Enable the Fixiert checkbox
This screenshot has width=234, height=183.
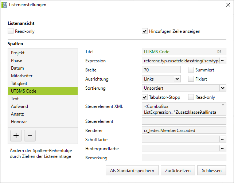[191, 79]
